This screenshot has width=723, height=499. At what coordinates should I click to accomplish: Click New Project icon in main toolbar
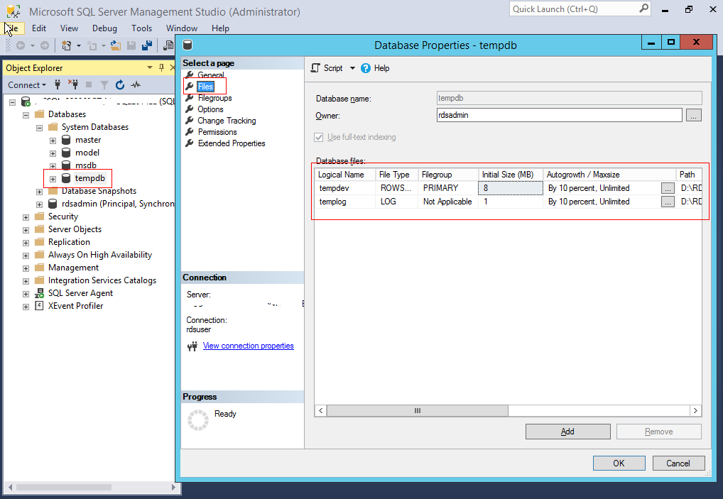point(66,45)
